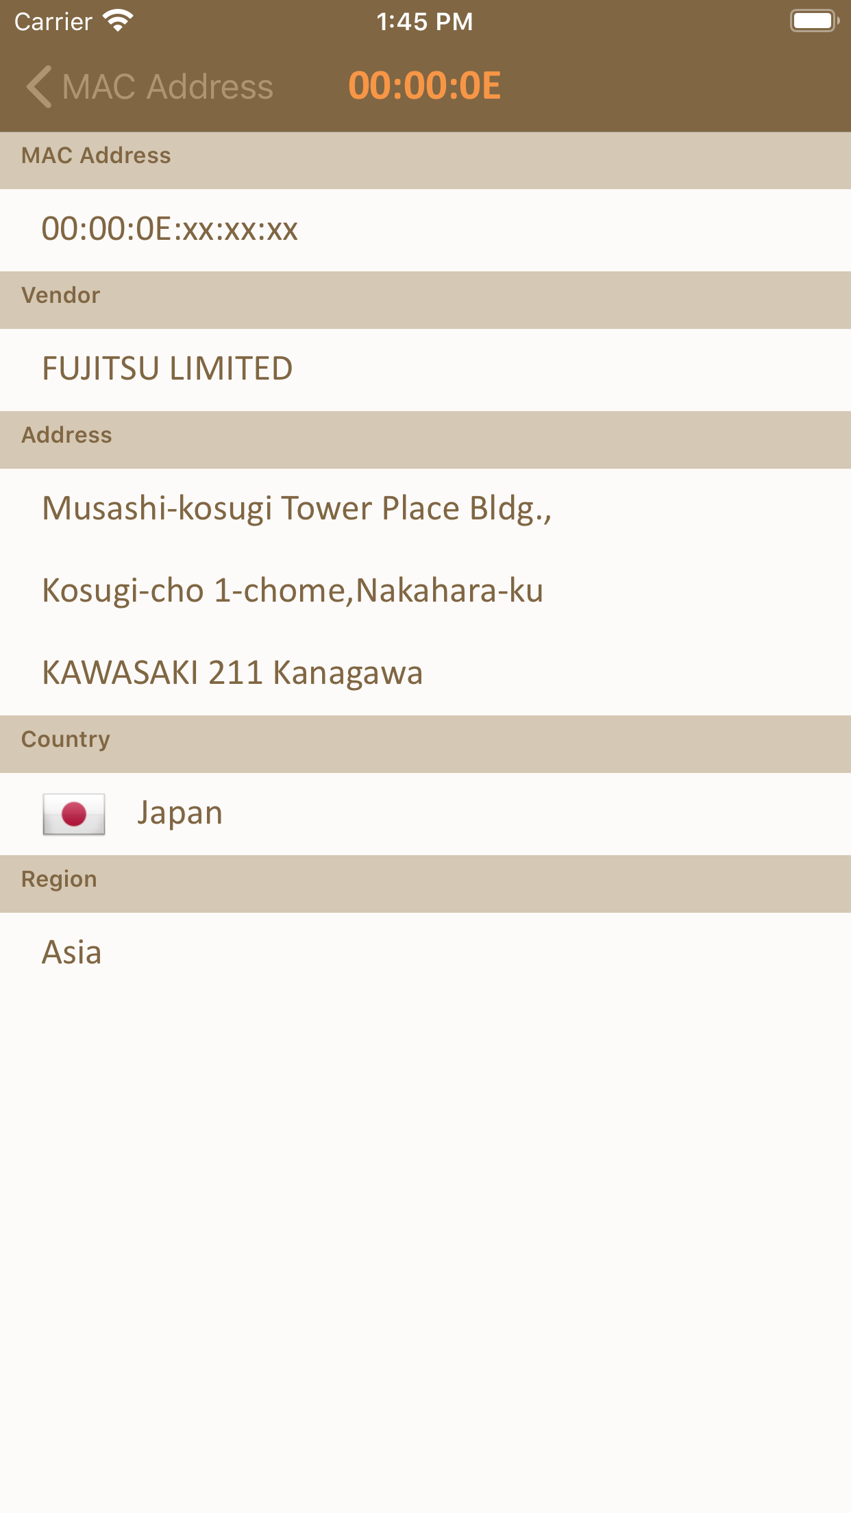
Task: Tap the Carrier label in status bar
Action: click(53, 22)
